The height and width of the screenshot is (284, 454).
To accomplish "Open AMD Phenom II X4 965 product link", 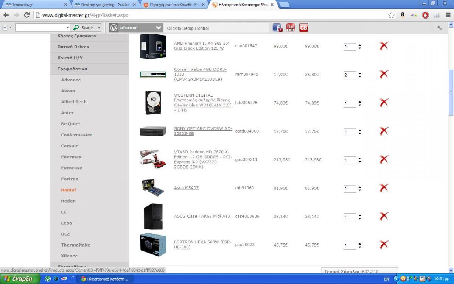I will (202, 46).
